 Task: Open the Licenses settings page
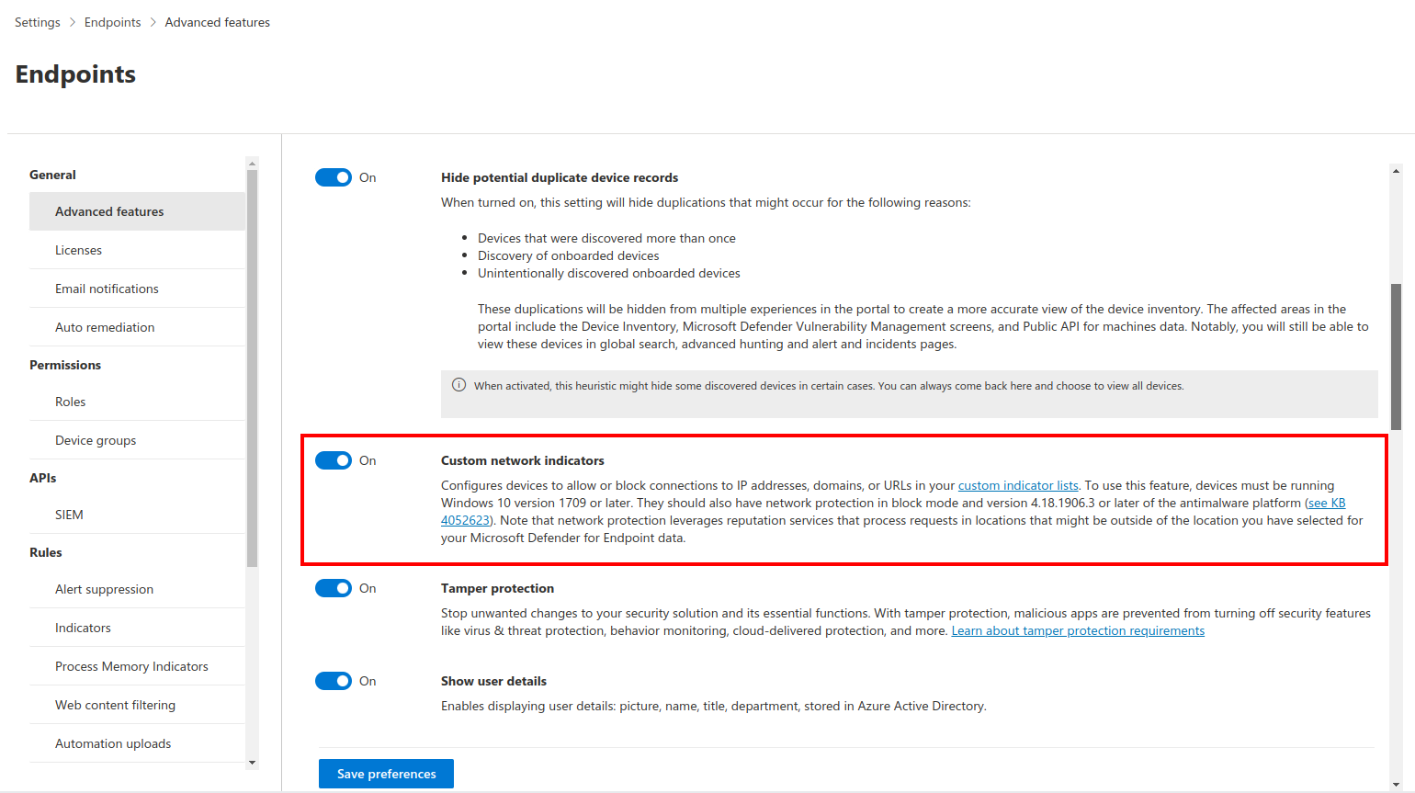[x=78, y=250]
